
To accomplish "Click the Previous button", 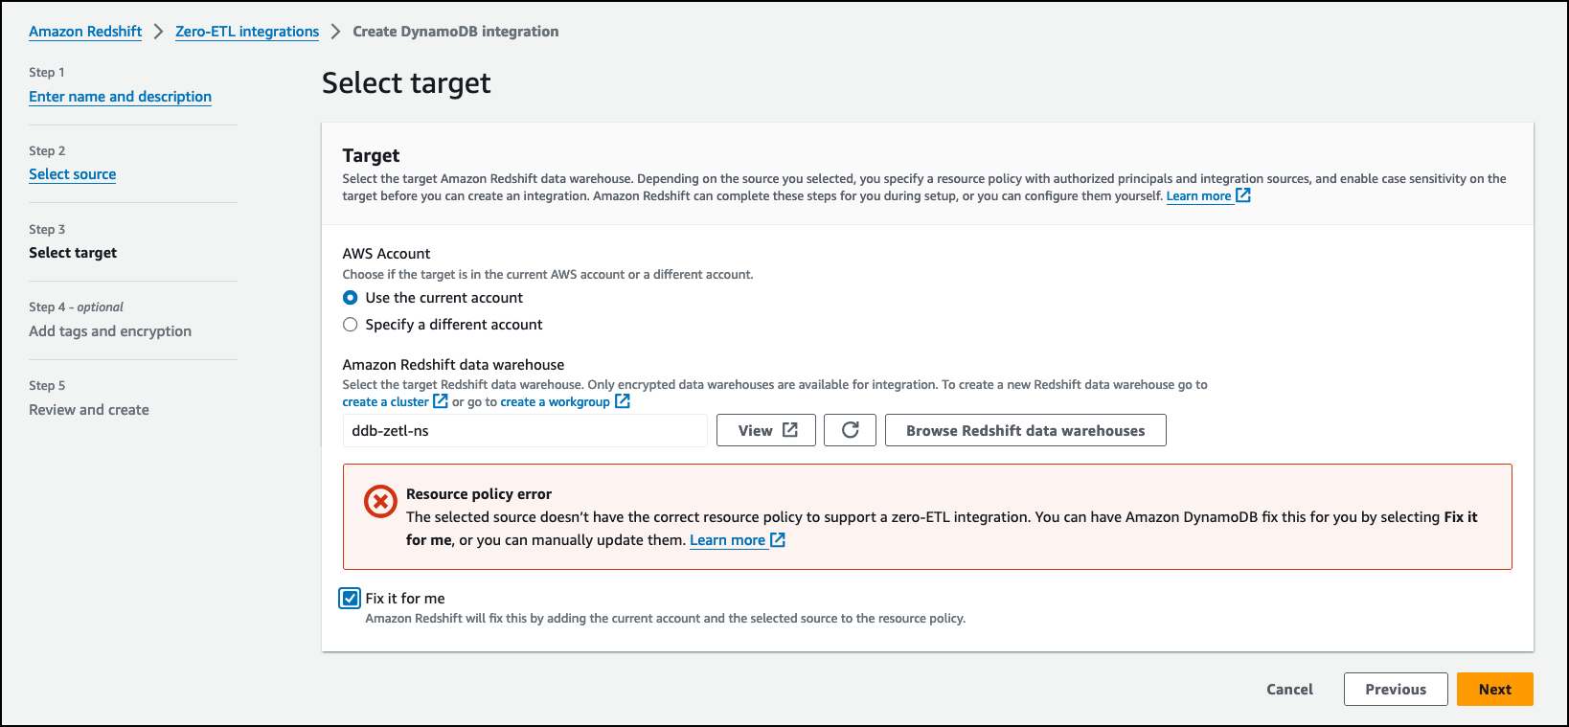I will click(x=1395, y=689).
